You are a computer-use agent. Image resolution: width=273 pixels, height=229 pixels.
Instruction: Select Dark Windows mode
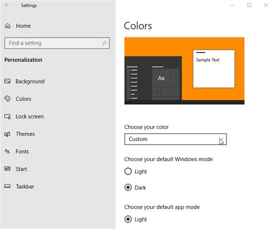tap(135, 188)
